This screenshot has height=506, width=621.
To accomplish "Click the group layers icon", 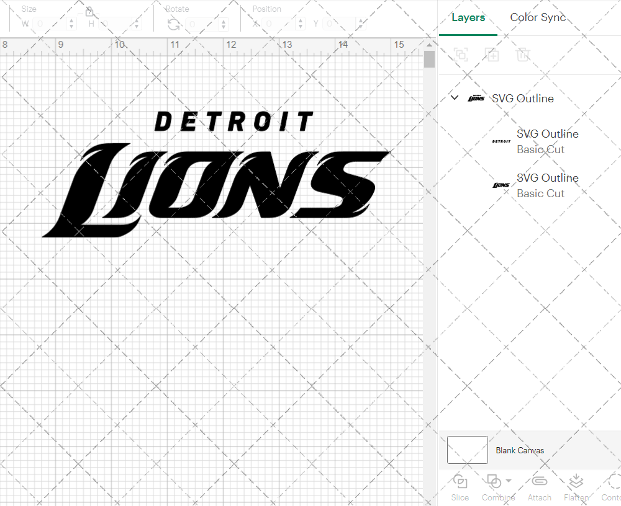I will pyautogui.click(x=461, y=55).
